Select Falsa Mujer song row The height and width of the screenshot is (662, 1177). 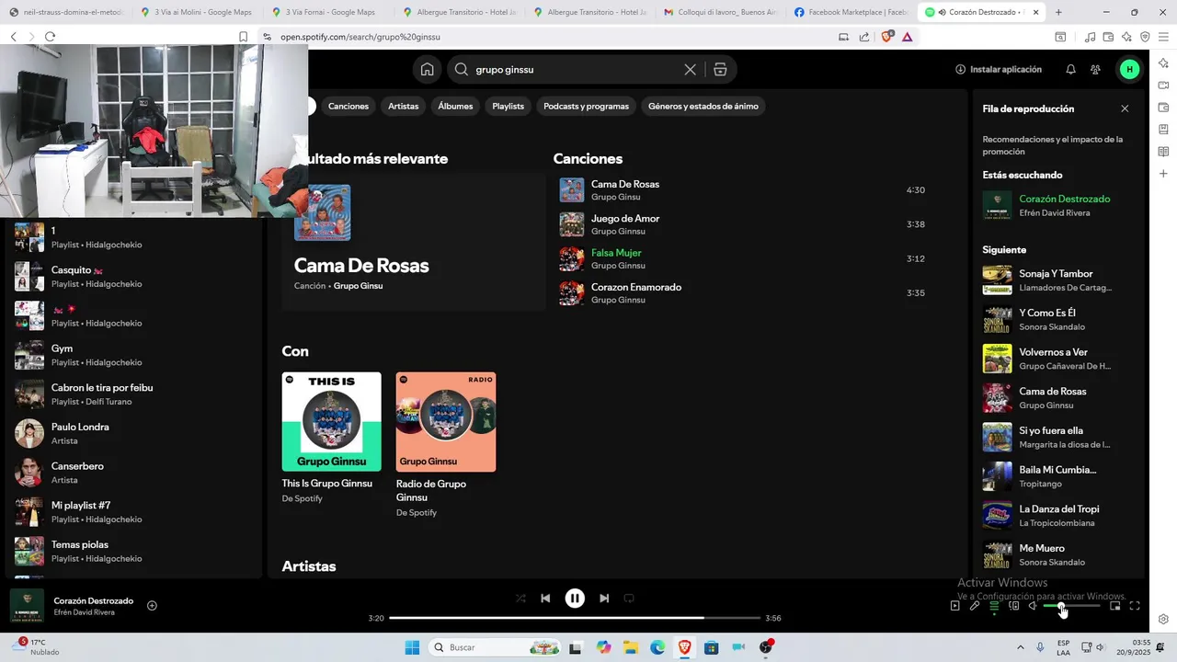click(742, 258)
